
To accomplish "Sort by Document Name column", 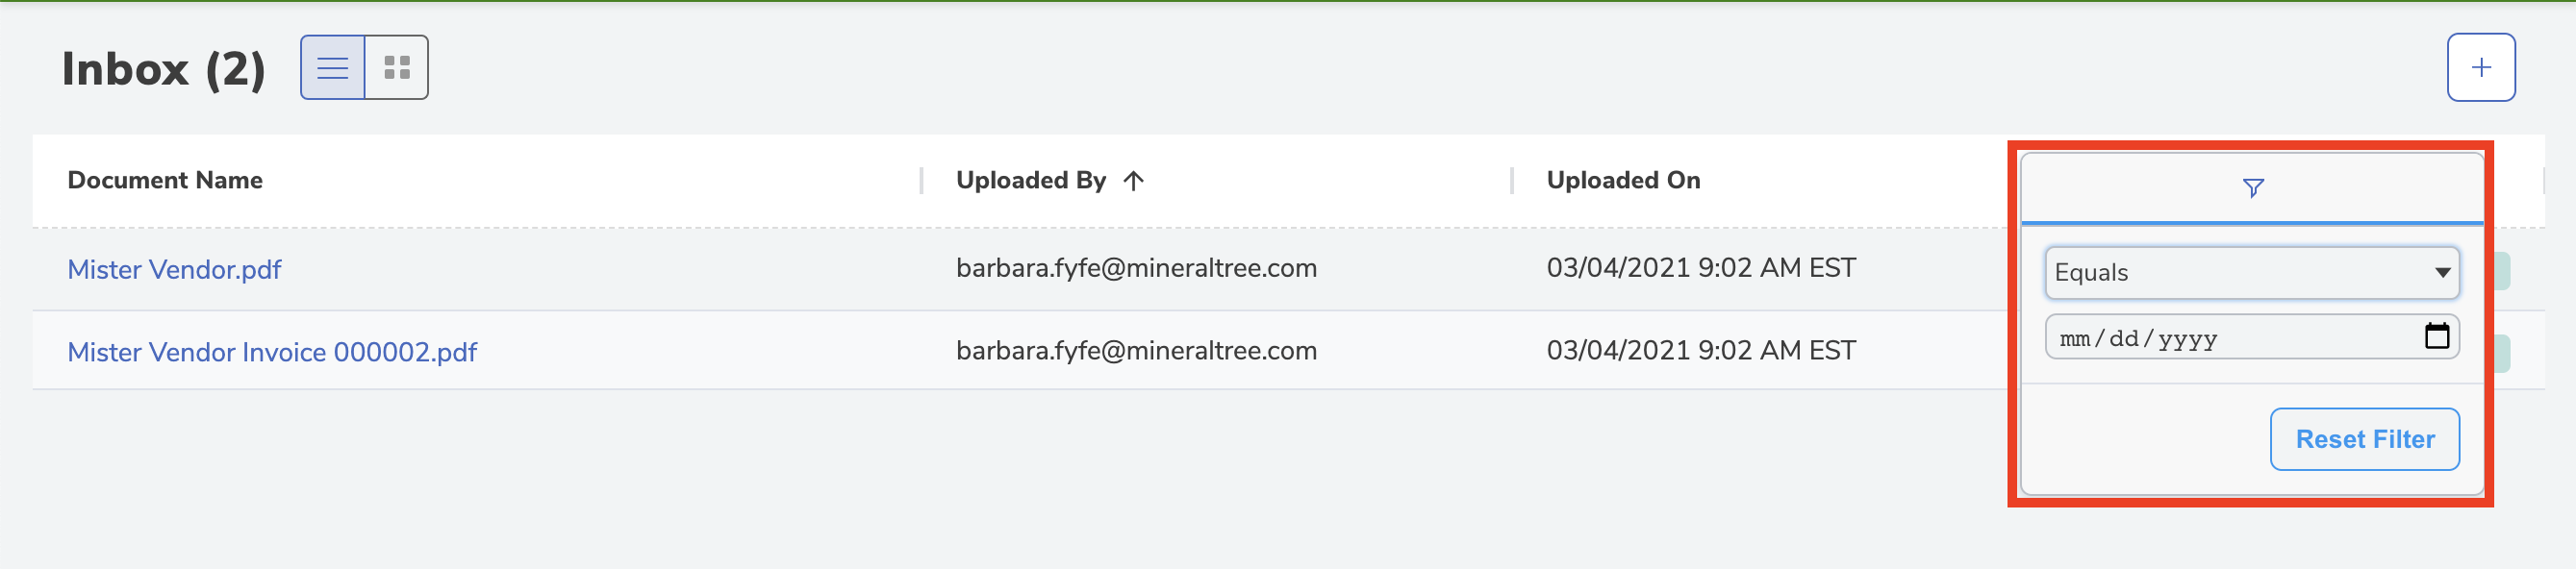I will pyautogui.click(x=165, y=181).
